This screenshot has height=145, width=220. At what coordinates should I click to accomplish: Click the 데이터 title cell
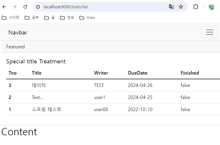pos(39,85)
